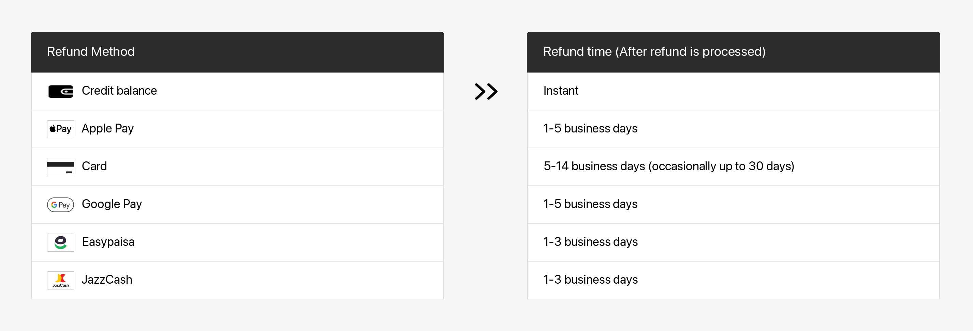The height and width of the screenshot is (331, 973).
Task: Select the Easypaisa method label
Action: click(108, 242)
